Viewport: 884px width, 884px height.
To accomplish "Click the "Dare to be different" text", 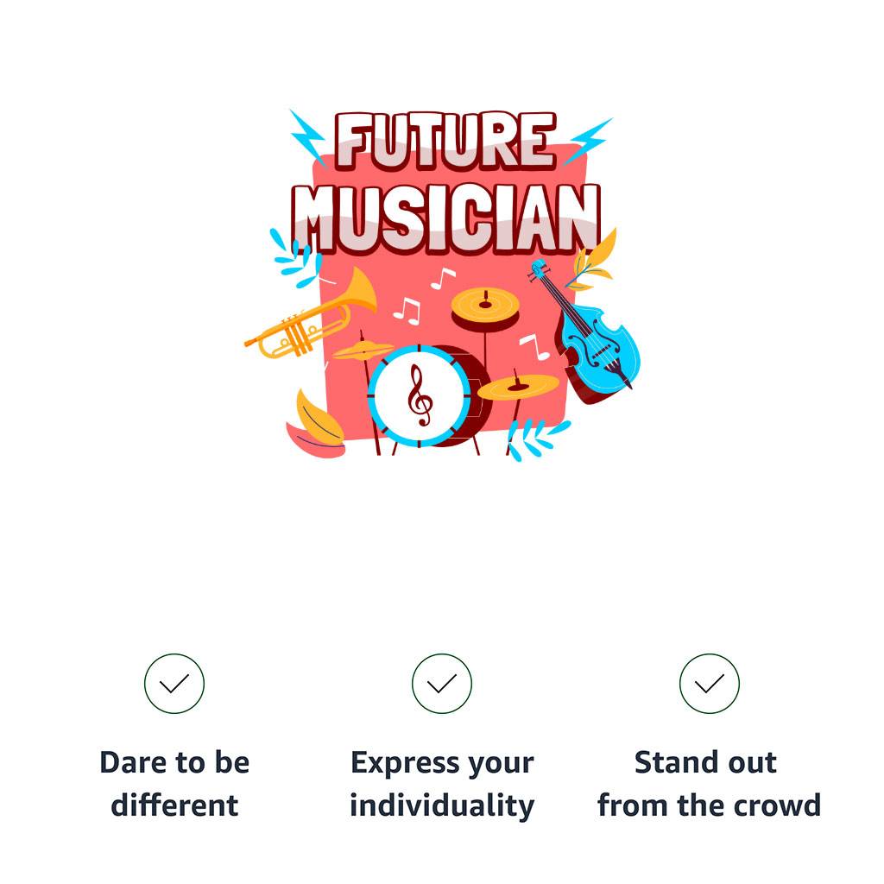I will [x=174, y=784].
